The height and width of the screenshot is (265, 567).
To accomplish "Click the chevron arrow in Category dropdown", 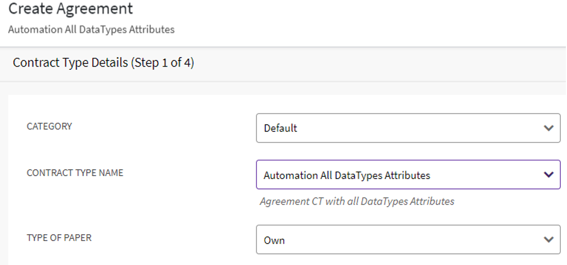I will coord(548,128).
